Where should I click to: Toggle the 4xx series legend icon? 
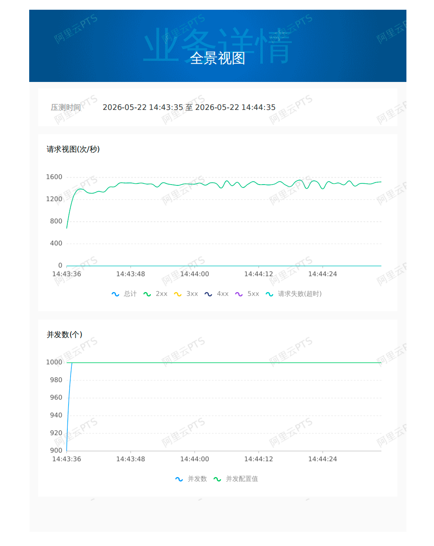pos(208,294)
